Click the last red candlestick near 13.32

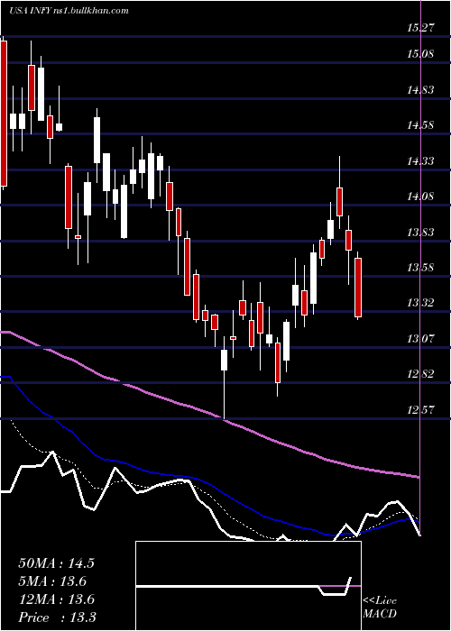pyautogui.click(x=358, y=288)
